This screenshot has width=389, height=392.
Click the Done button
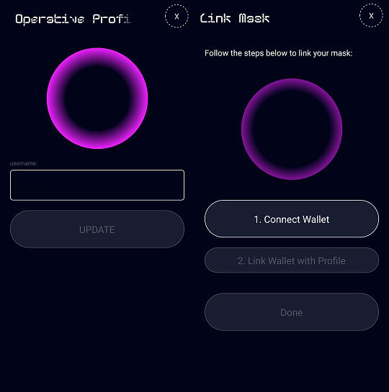[292, 312]
